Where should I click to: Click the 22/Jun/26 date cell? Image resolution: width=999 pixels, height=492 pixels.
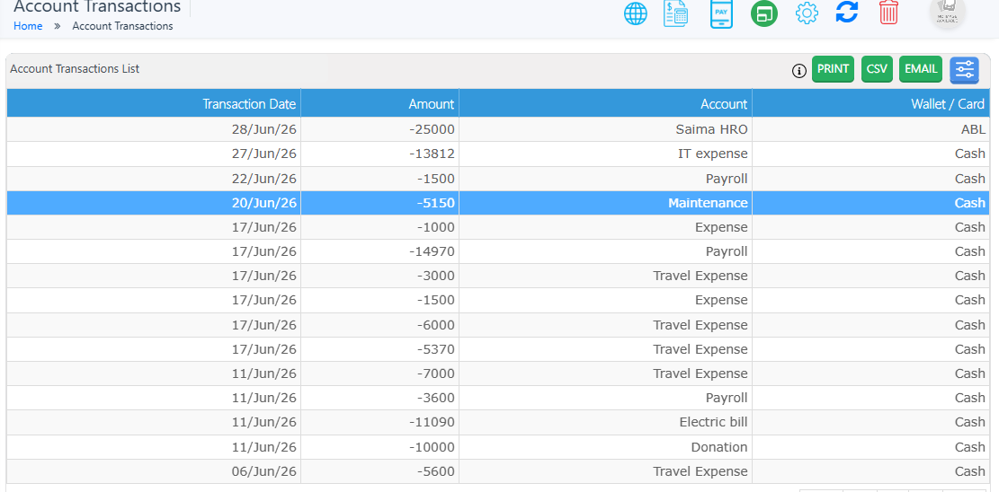coord(154,179)
